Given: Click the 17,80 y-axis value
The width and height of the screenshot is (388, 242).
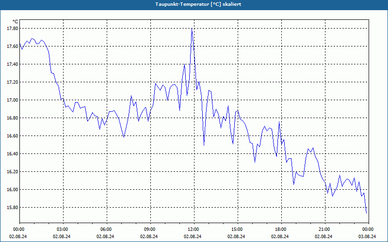Looking at the screenshot, I should coord(13,29).
